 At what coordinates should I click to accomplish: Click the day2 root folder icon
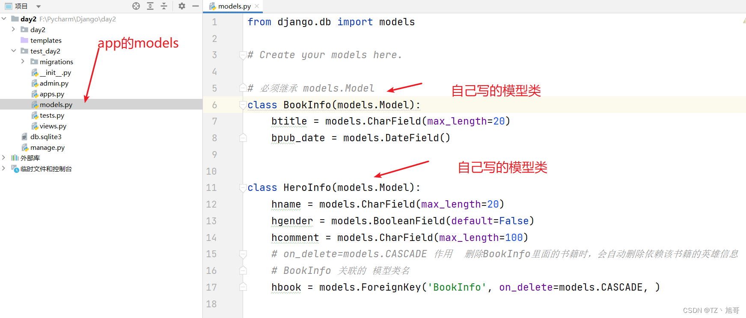(x=15, y=19)
